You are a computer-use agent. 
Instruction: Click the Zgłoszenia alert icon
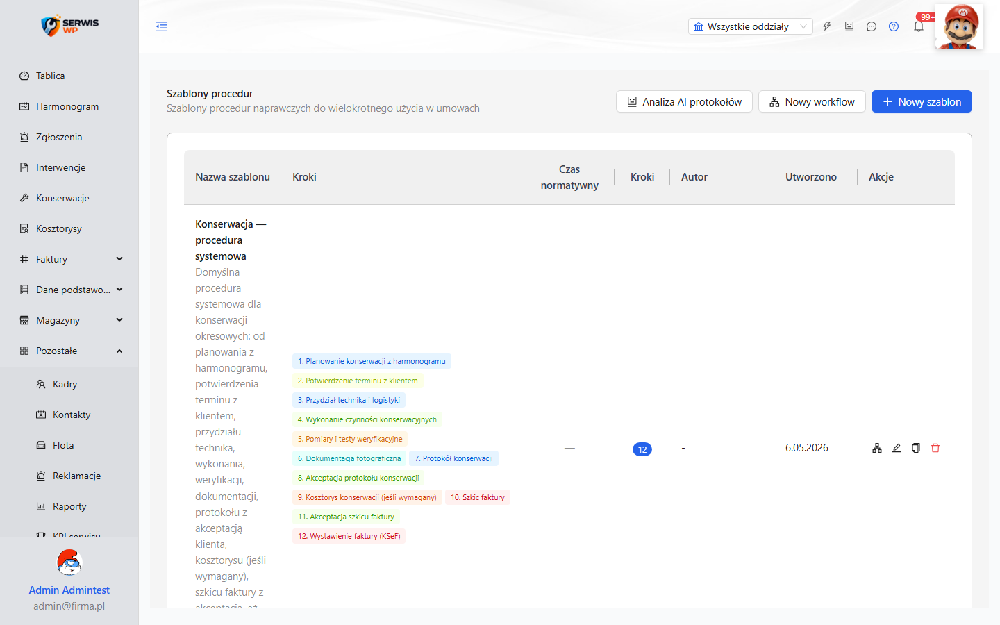(24, 137)
